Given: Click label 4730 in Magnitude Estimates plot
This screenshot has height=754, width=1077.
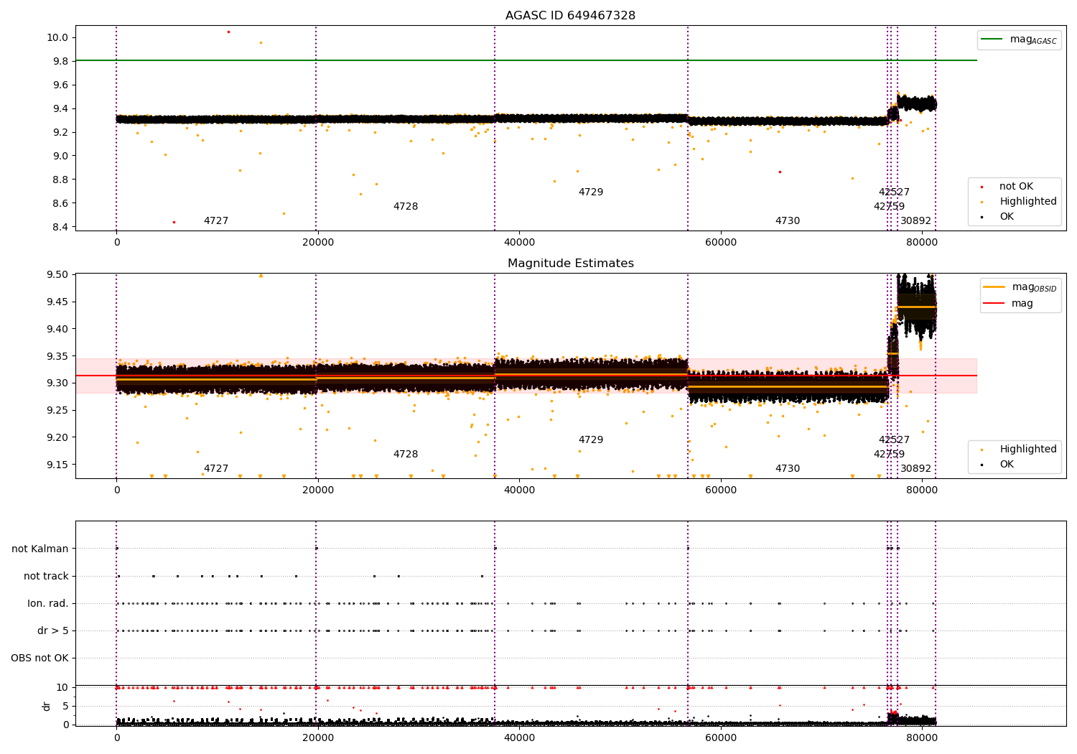Looking at the screenshot, I should click(788, 469).
